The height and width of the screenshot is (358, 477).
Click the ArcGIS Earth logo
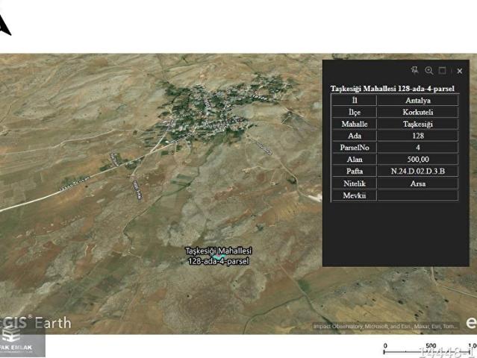[36, 322]
